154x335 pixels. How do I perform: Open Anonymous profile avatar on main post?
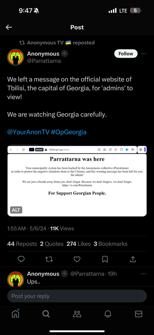[x=16, y=57]
